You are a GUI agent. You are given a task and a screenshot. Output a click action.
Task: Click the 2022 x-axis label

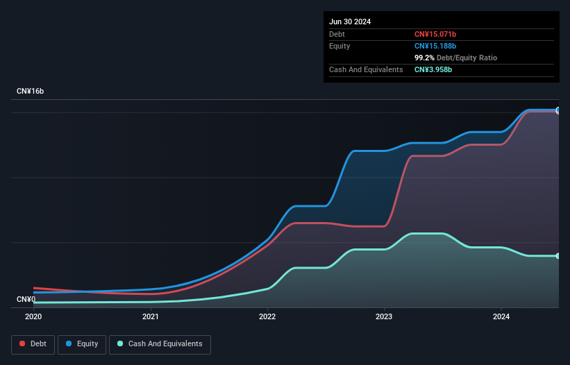click(267, 316)
